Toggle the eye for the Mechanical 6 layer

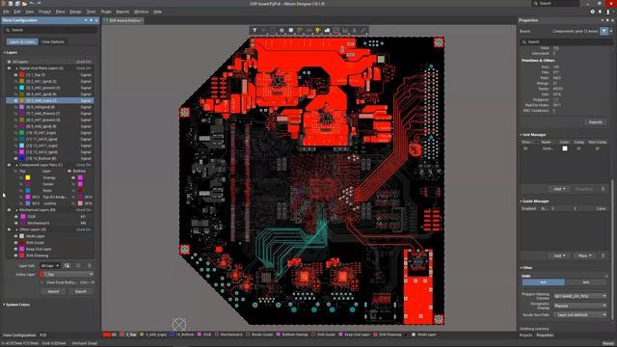(16, 223)
